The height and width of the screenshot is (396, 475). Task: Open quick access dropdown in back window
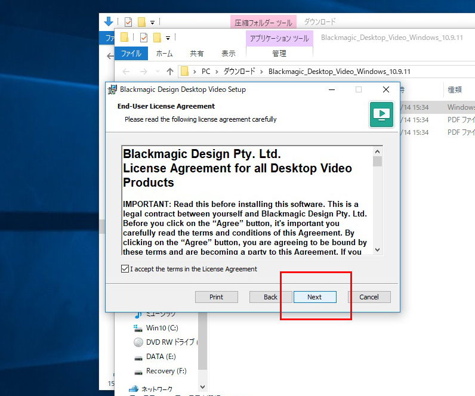pos(152,23)
